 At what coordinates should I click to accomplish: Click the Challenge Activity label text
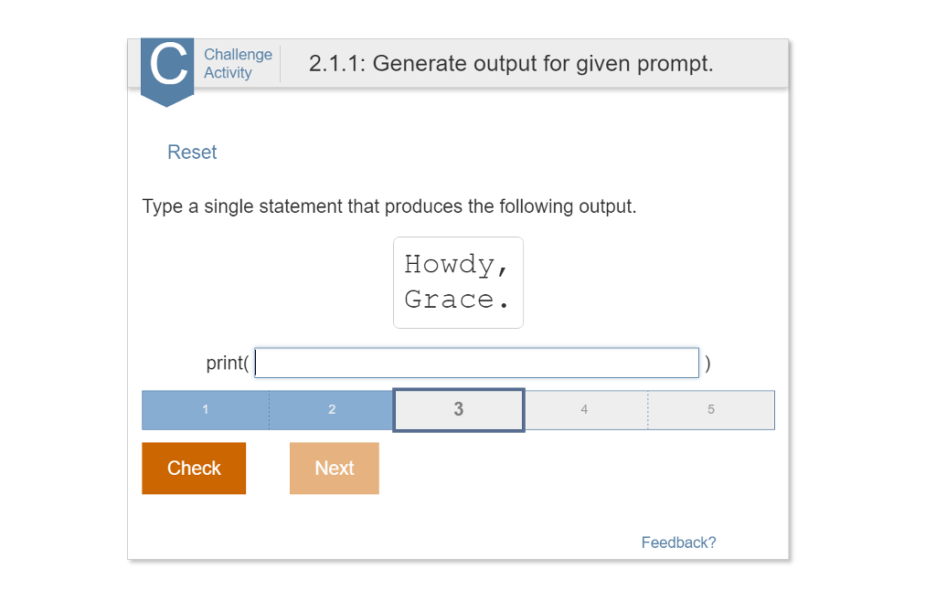[x=238, y=63]
